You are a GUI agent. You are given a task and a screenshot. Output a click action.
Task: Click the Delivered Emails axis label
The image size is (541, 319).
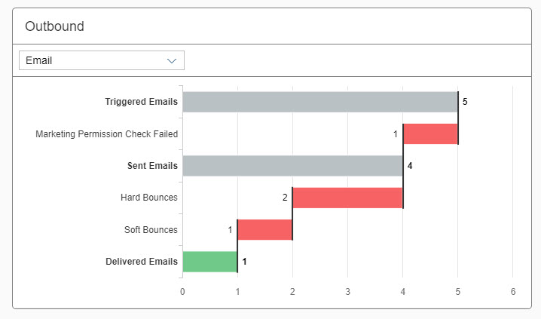pyautogui.click(x=142, y=262)
